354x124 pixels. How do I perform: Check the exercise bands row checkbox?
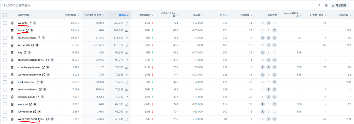[5, 97]
